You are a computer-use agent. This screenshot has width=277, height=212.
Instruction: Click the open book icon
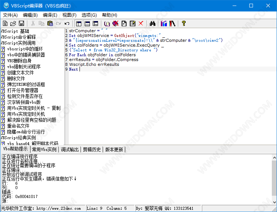click(107, 23)
